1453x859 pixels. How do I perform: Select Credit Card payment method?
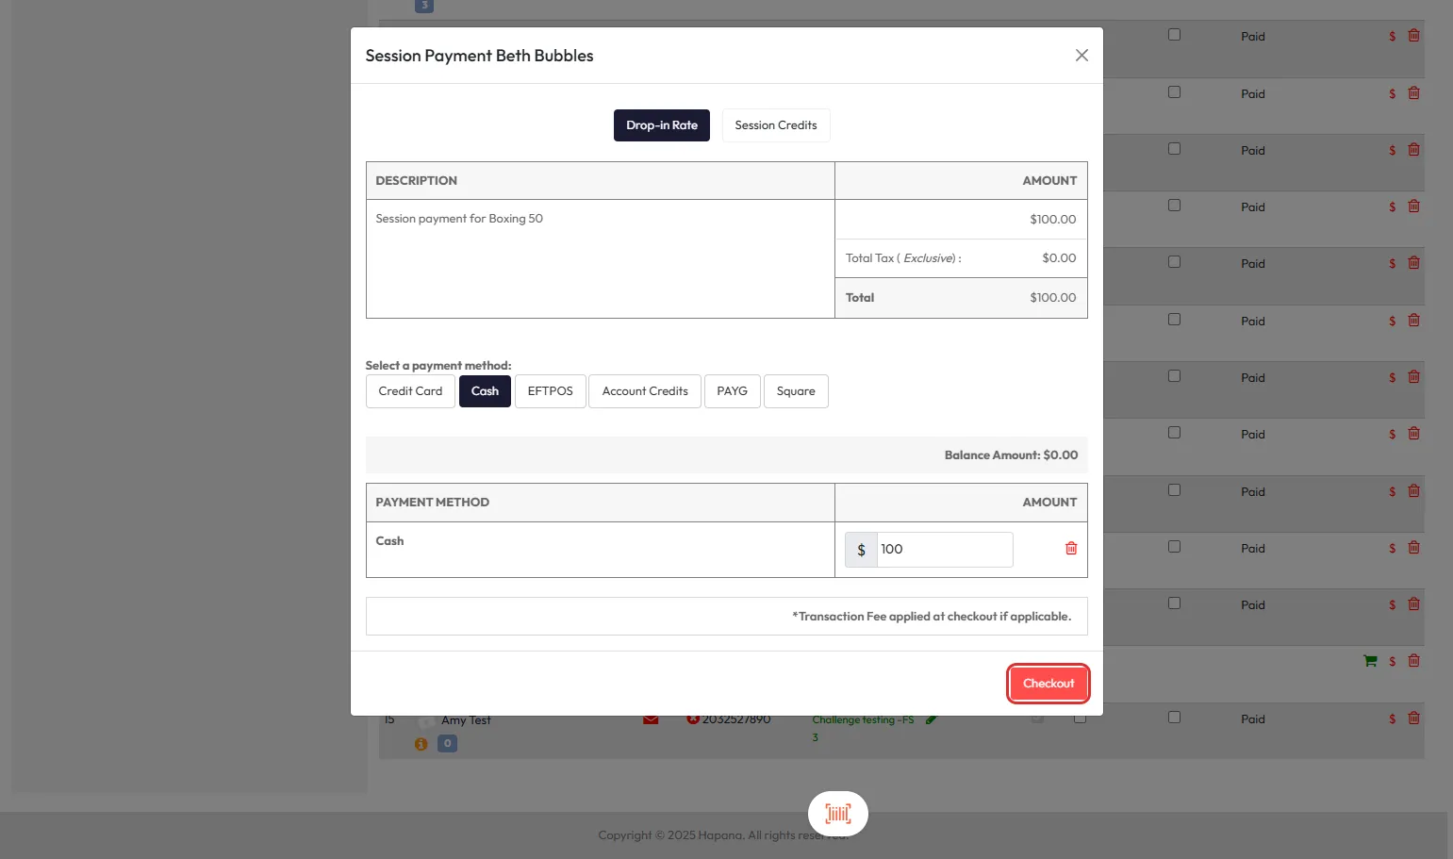pyautogui.click(x=410, y=391)
